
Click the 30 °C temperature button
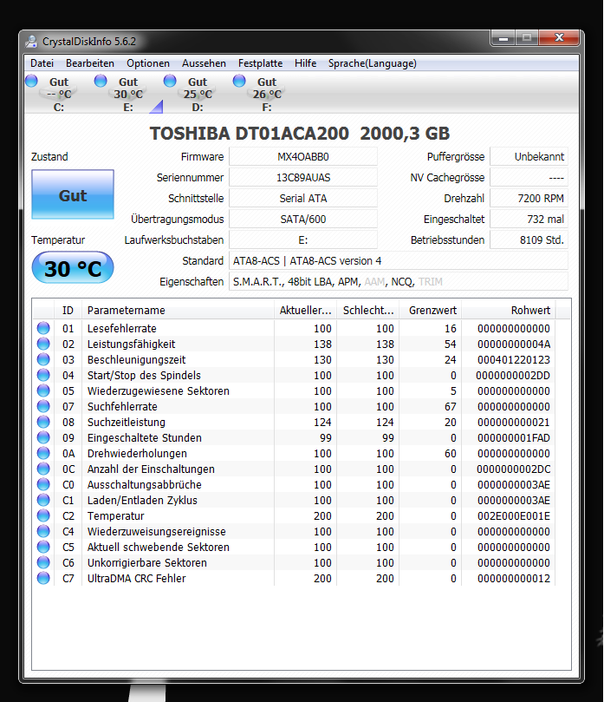[73, 268]
